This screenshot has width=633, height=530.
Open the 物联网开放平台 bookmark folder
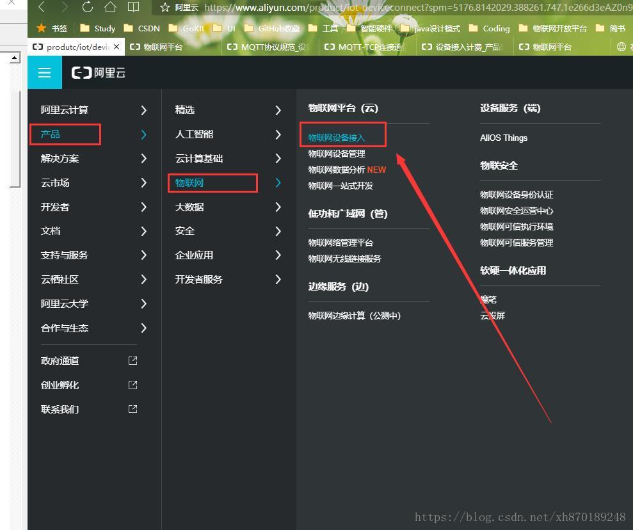point(552,28)
